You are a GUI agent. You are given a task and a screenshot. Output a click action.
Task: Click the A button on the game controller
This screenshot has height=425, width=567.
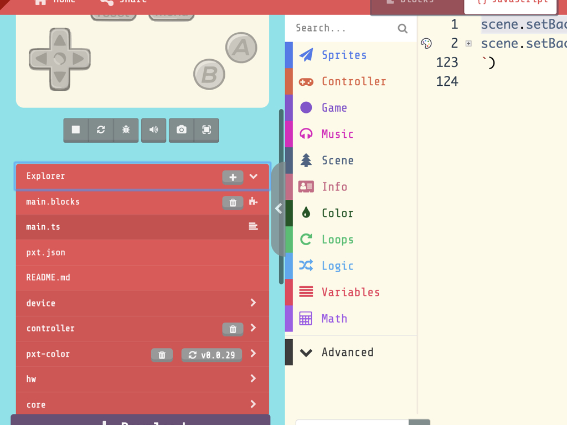241,48
